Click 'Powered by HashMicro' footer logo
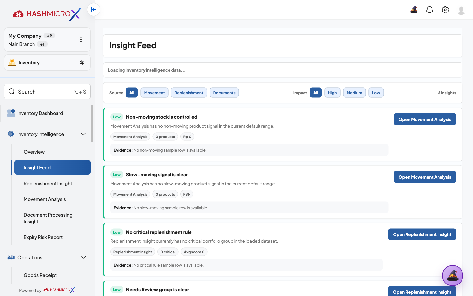 [59, 290]
